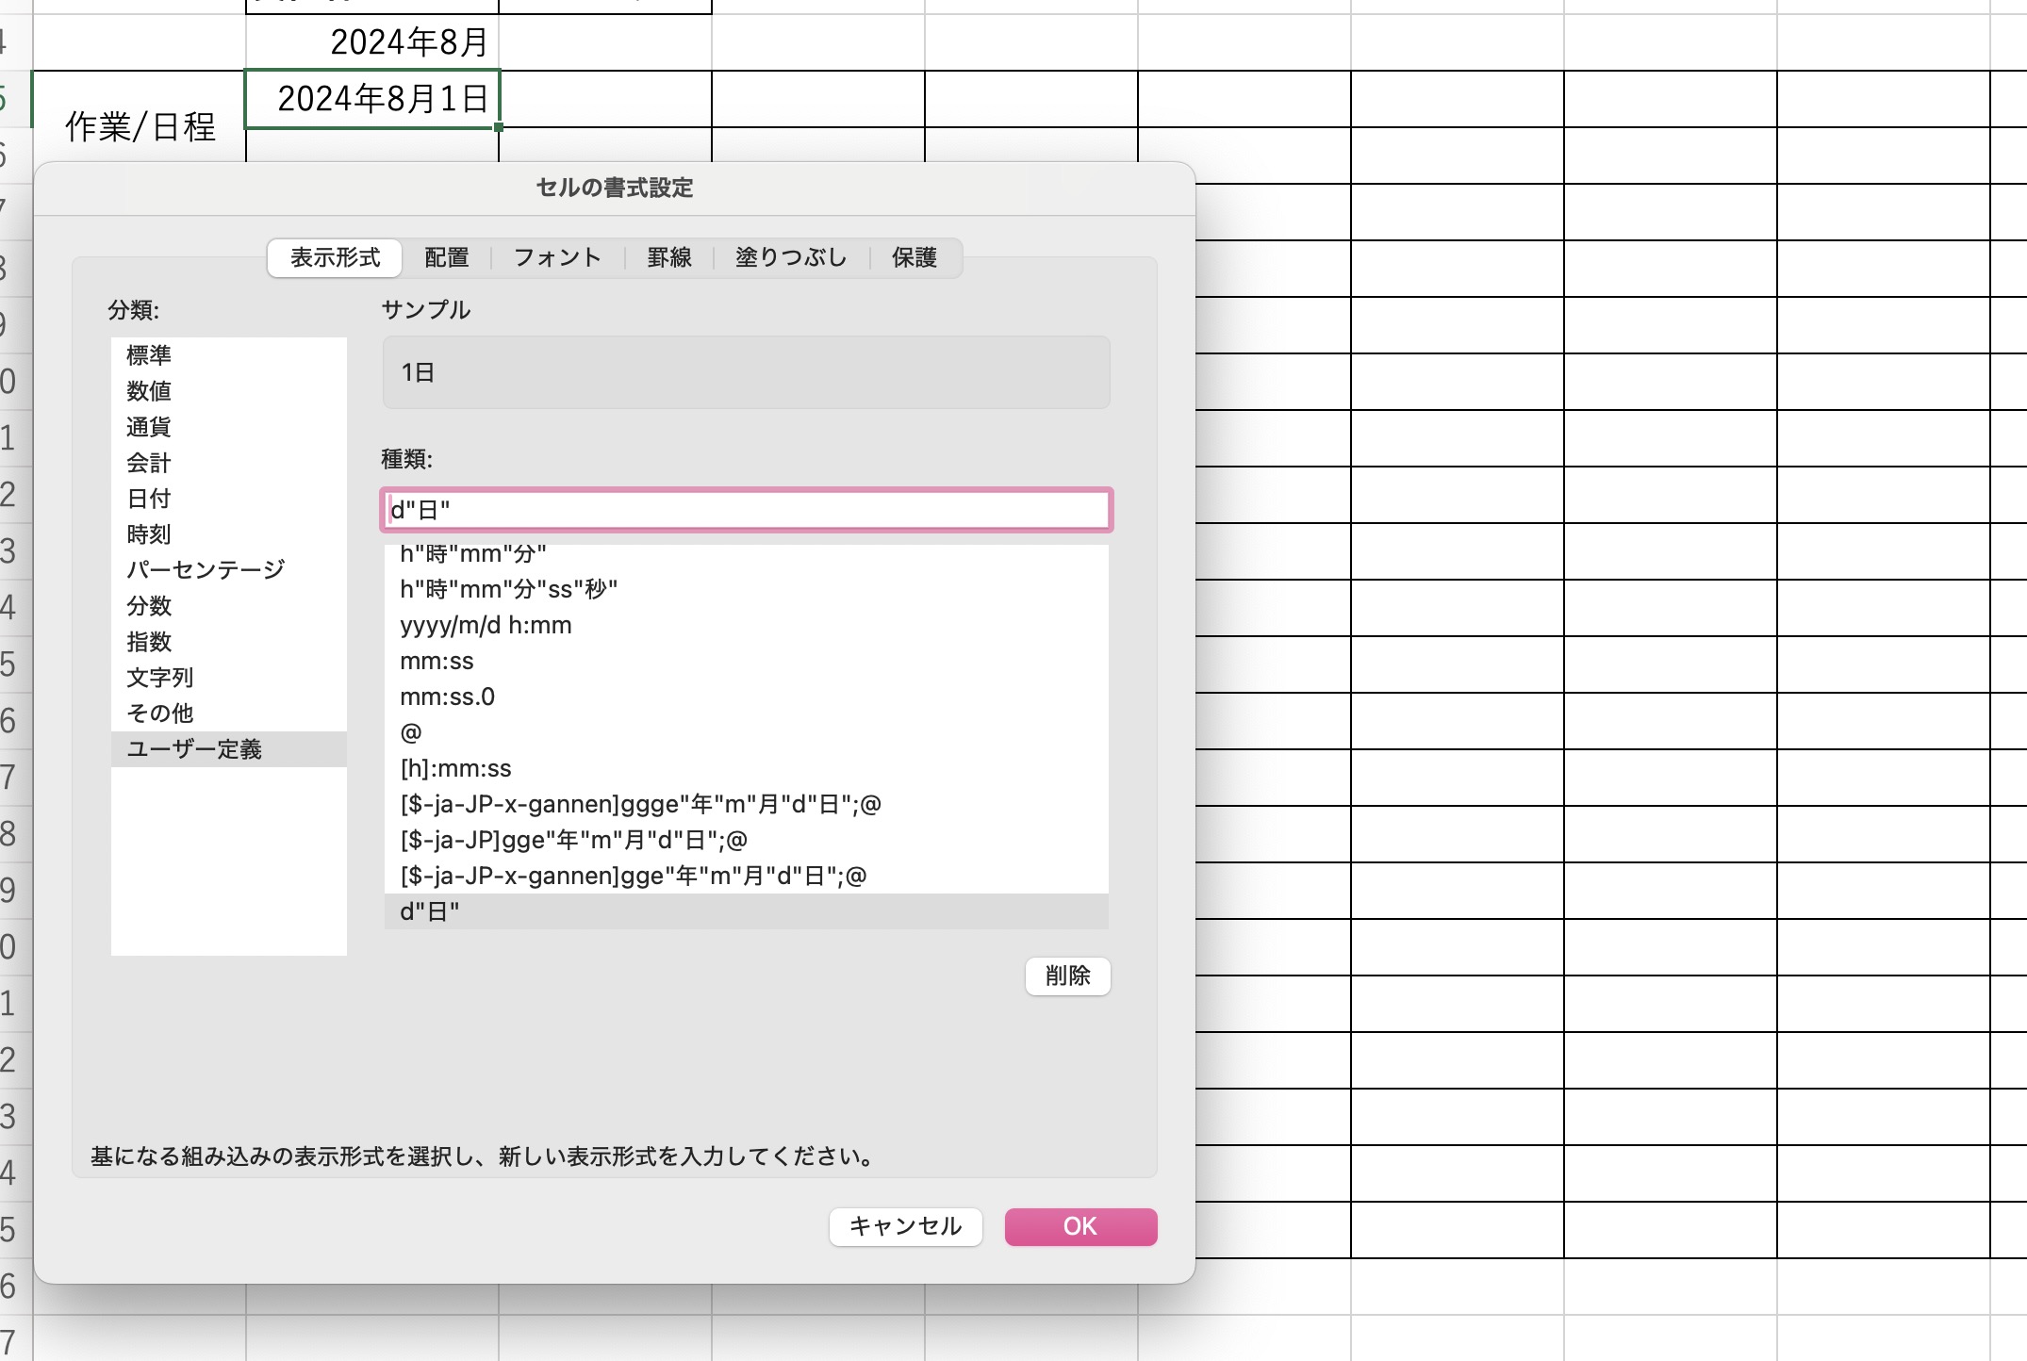Click the 作業/日程 cell in the spreadsheet

[x=140, y=126]
